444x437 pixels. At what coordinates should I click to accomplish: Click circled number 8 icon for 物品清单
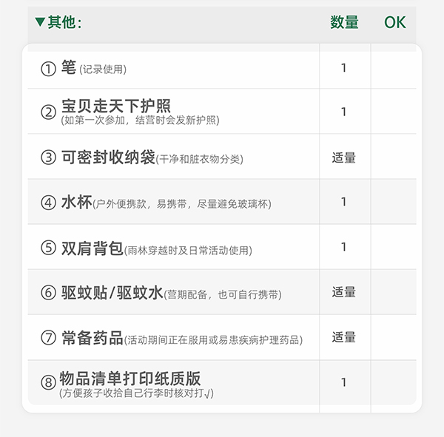coord(48,382)
